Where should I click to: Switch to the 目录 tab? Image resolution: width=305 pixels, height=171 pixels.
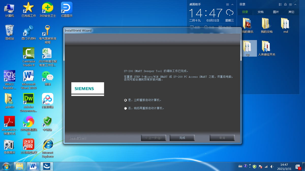pos(245,12)
